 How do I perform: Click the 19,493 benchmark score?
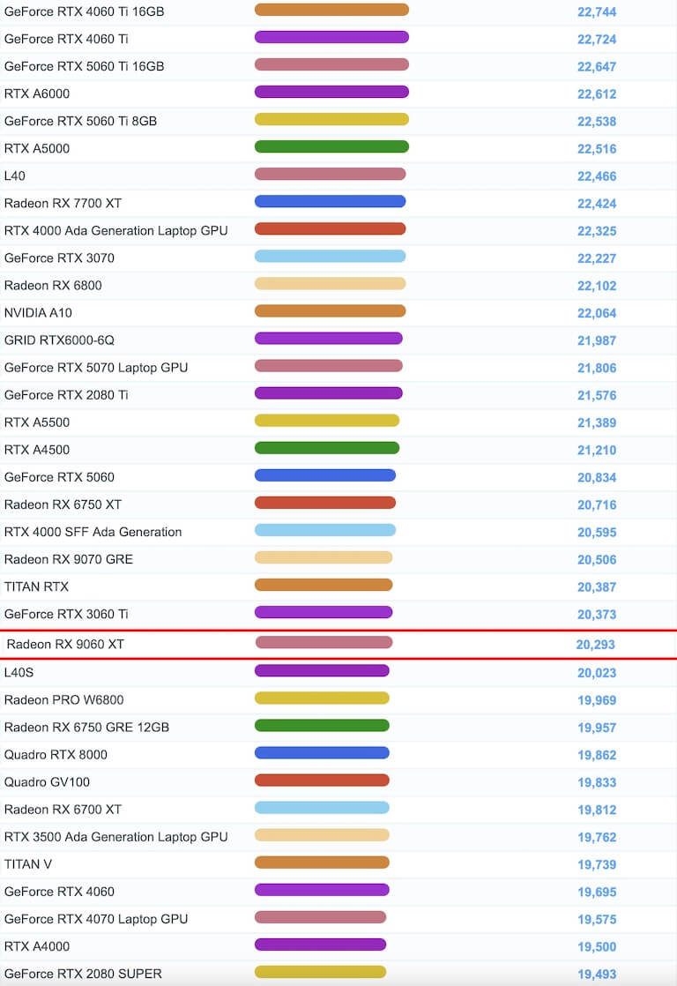click(x=597, y=974)
